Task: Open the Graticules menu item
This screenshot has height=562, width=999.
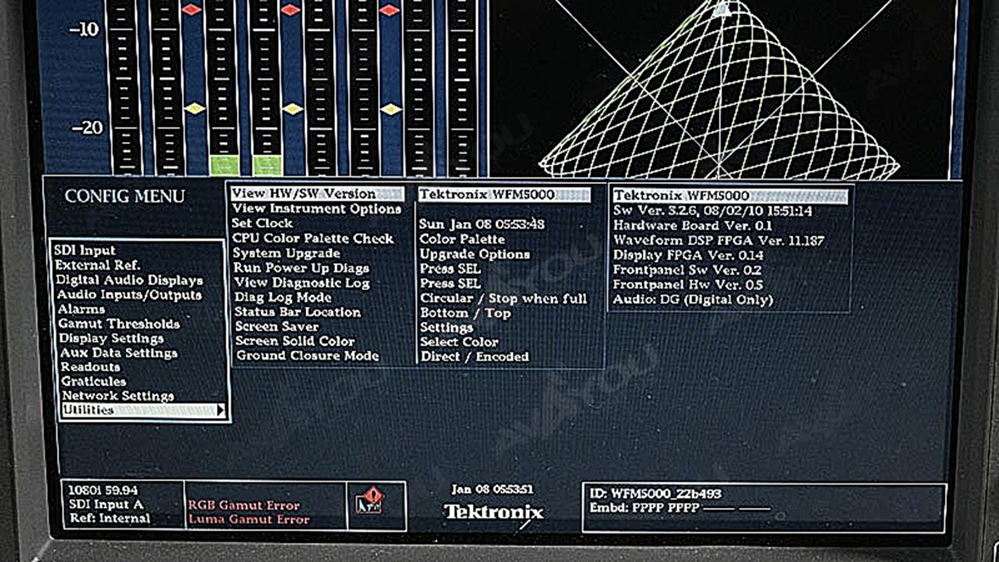Action: coord(93,381)
